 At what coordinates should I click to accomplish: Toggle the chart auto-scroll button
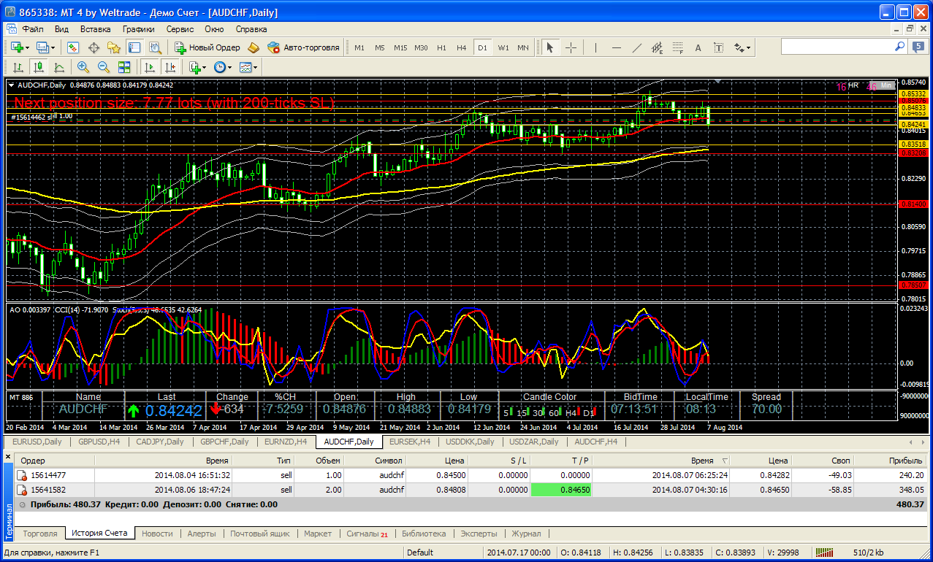pos(150,67)
